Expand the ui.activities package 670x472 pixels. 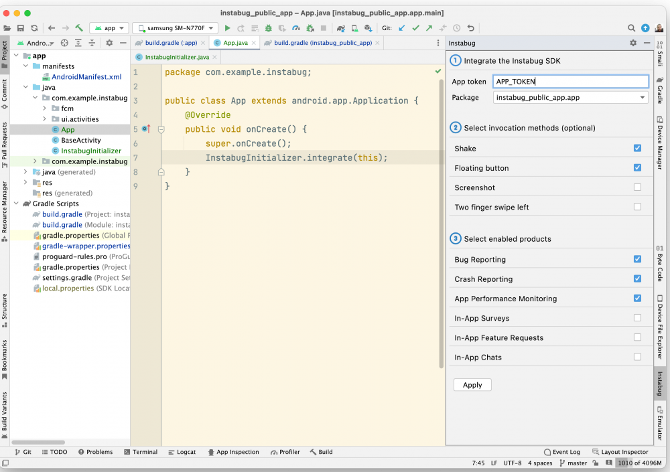44,119
